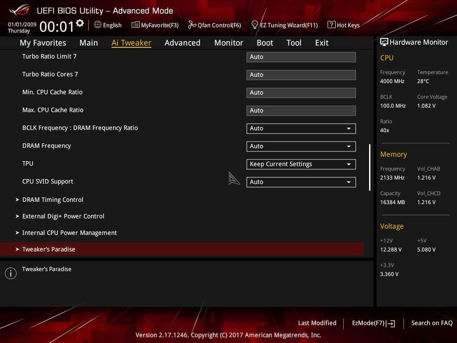The image size is (457, 343).
Task: Open the TPU Keep Current Settings dropdown
Action: click(x=301, y=164)
